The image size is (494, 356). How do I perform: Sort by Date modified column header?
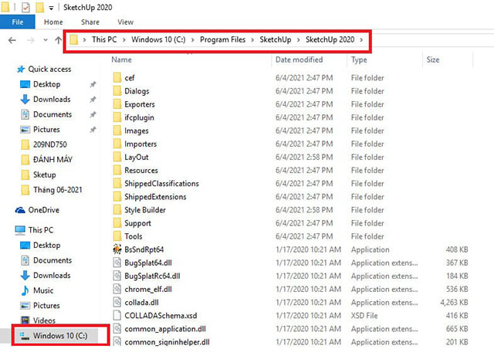299,59
